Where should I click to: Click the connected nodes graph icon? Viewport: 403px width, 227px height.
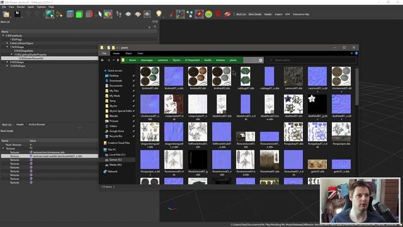pyautogui.click(x=190, y=14)
